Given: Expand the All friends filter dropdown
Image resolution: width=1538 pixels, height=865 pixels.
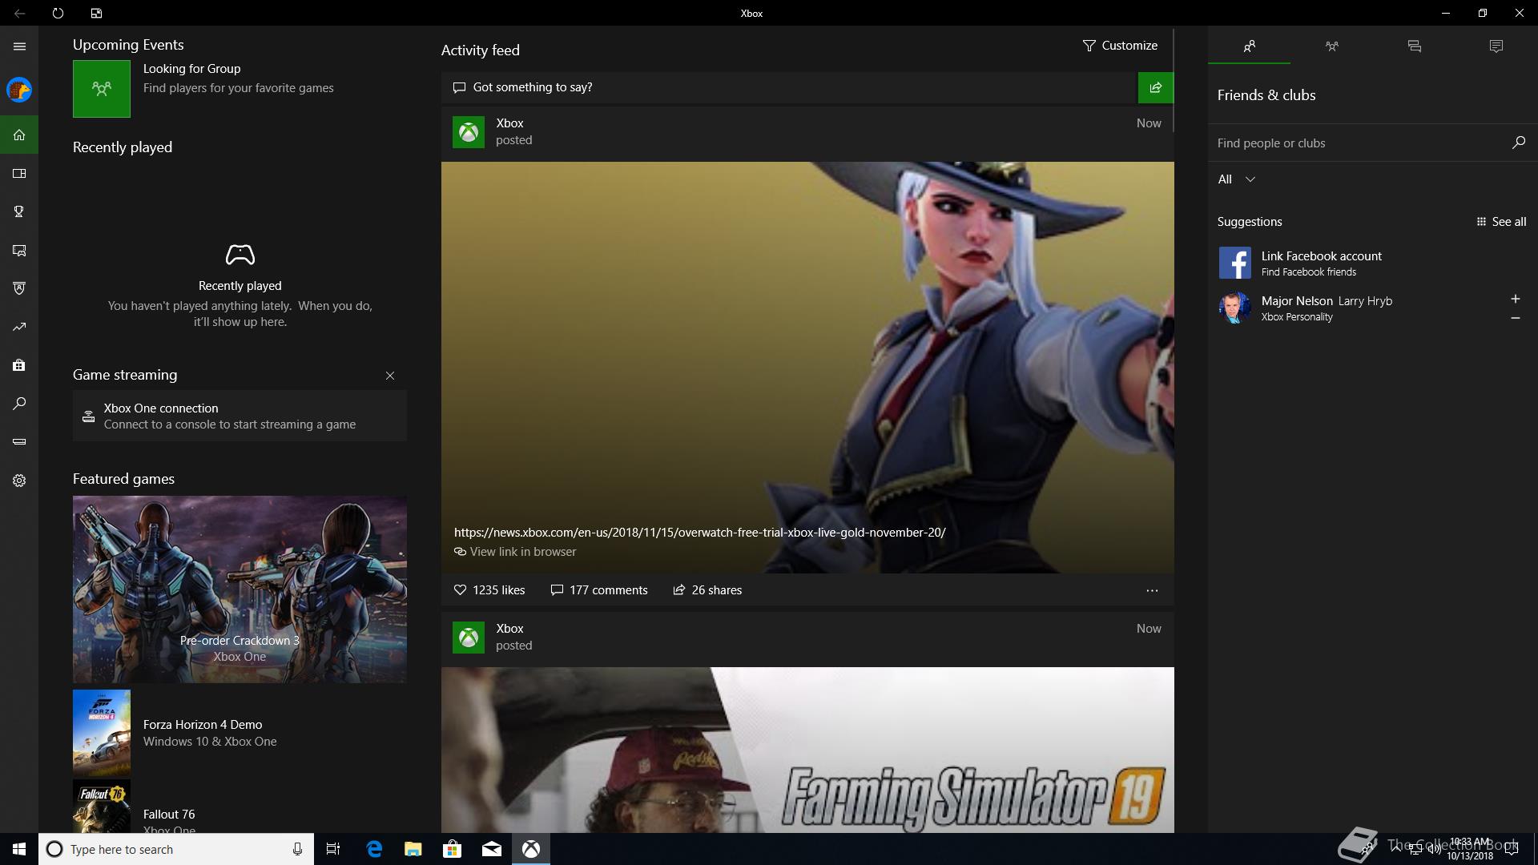Looking at the screenshot, I should coord(1236,179).
